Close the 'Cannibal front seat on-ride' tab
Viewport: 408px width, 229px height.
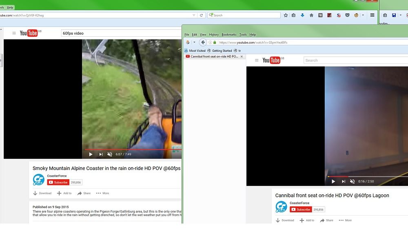pyautogui.click(x=242, y=56)
